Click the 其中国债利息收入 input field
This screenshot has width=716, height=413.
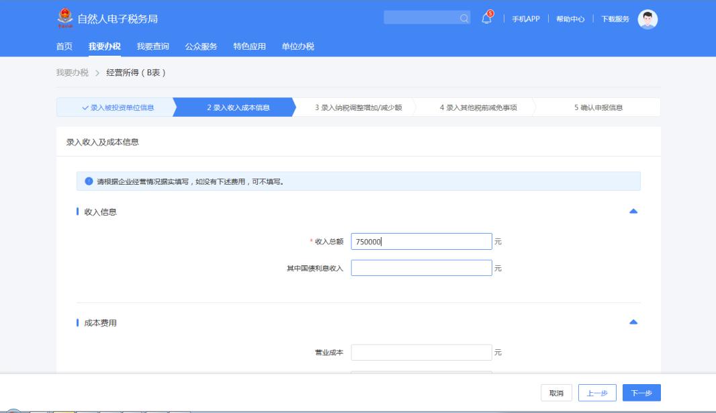(421, 268)
